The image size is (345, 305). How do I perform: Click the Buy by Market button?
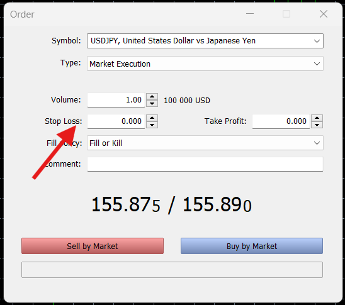(252, 246)
